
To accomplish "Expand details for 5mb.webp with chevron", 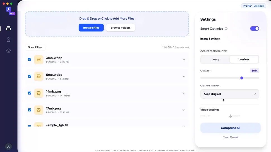I will click(x=184, y=76).
